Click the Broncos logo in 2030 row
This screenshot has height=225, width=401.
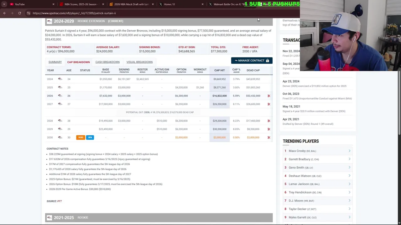coord(60,137)
